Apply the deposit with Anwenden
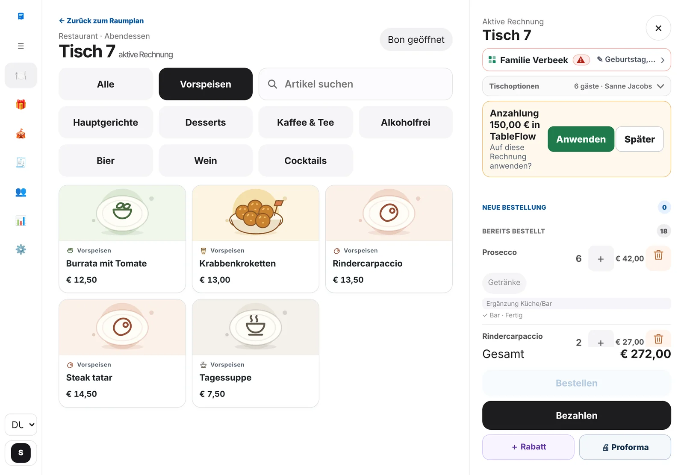684x475 pixels. 581,139
